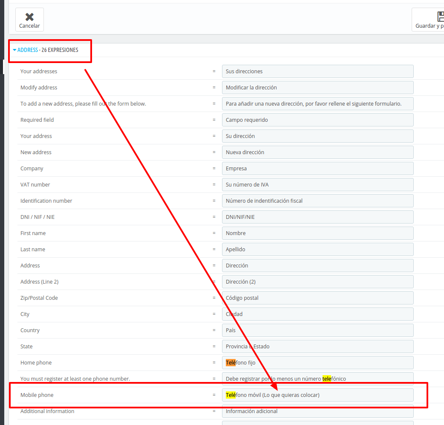Edit the 'Debe registrar por lo menos' field
The width and height of the screenshot is (444, 425).
click(x=318, y=379)
